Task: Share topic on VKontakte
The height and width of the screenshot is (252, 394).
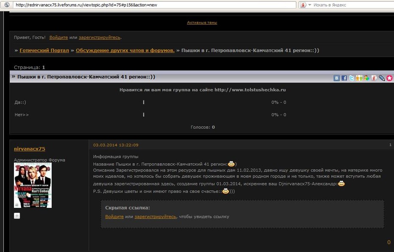Action: pyautogui.click(x=336, y=78)
